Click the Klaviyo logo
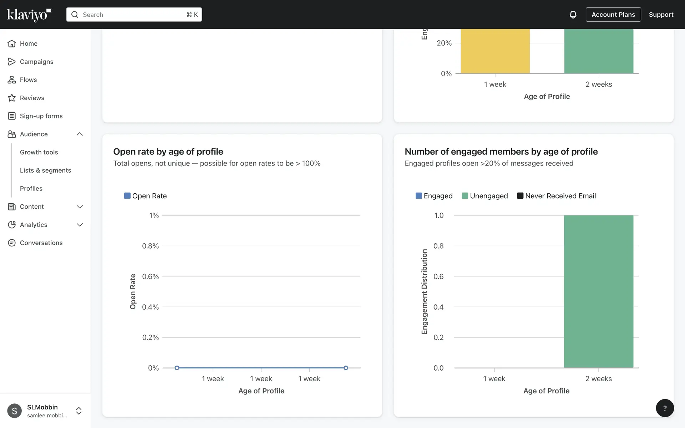The height and width of the screenshot is (428, 685). (29, 15)
